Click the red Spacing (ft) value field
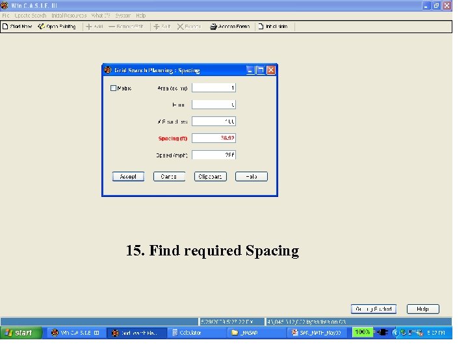 [214, 138]
